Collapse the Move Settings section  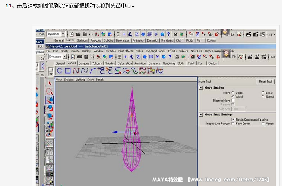201,88
